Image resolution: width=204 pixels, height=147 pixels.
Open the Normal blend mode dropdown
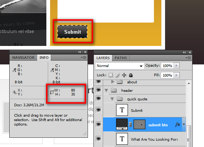(x=120, y=66)
